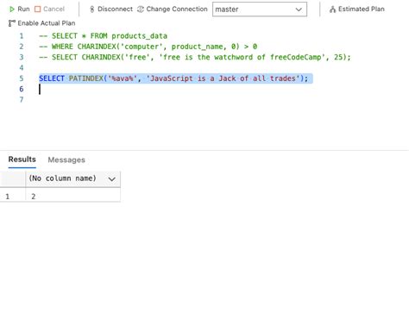Click the Change Connection label

click(x=177, y=9)
